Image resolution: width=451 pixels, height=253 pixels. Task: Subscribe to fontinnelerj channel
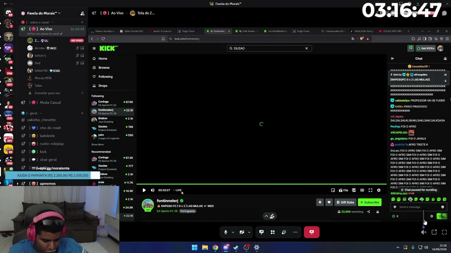[370, 202]
